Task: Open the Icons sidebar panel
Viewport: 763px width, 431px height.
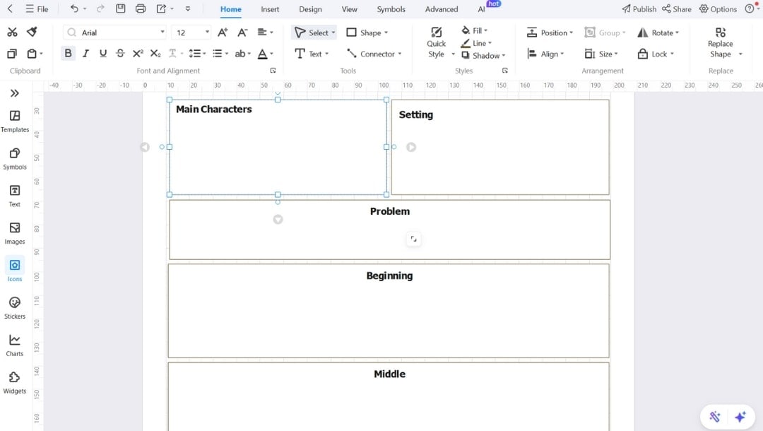Action: (15, 271)
